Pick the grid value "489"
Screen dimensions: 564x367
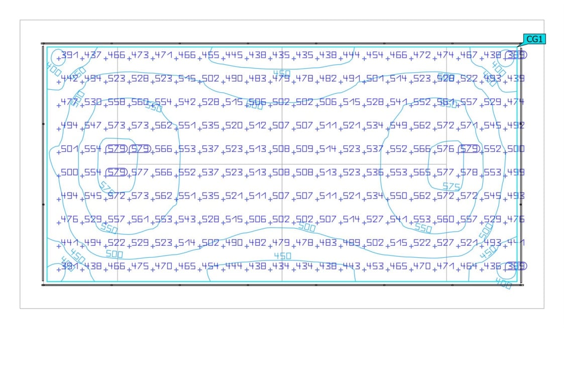pos(352,243)
